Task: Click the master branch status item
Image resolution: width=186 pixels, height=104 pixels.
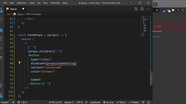Action: [5, 102]
